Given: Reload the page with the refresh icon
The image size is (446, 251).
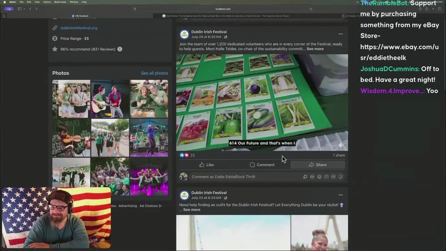Looking at the screenshot, I should [311, 9].
